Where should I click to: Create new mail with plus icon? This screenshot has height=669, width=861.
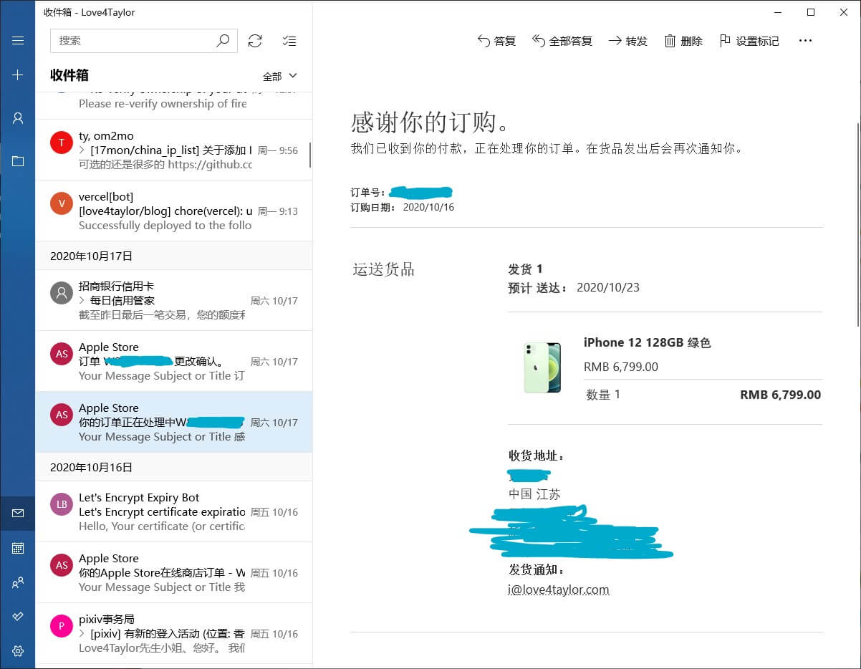pos(18,75)
